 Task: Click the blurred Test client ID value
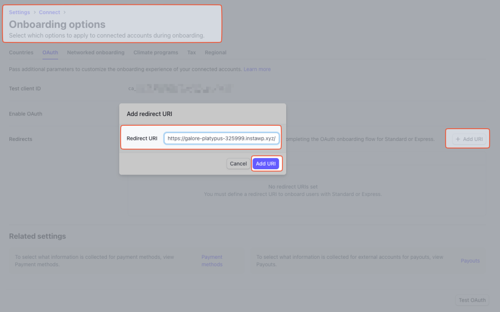point(180,88)
